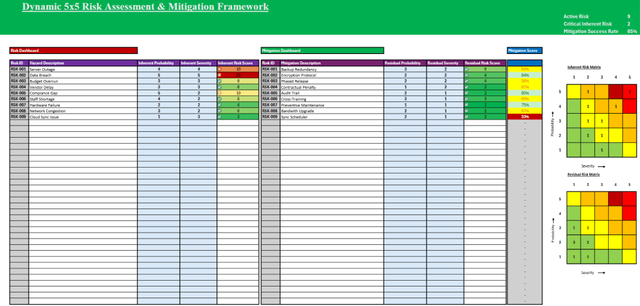
Task: Click the check icon in Contractual Penalty's residual risk score
Action: click(x=467, y=87)
